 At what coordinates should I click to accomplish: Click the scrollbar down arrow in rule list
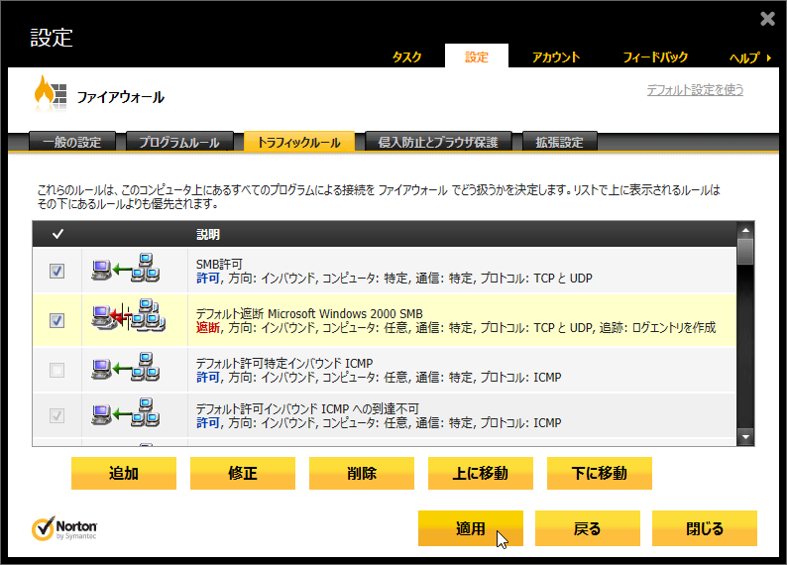click(745, 437)
